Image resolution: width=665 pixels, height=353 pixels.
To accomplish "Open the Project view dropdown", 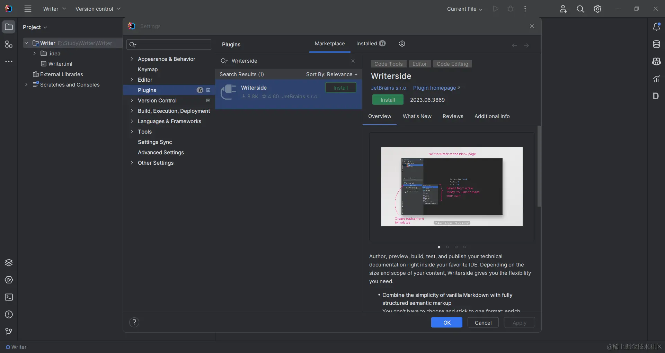I will 35,27.
